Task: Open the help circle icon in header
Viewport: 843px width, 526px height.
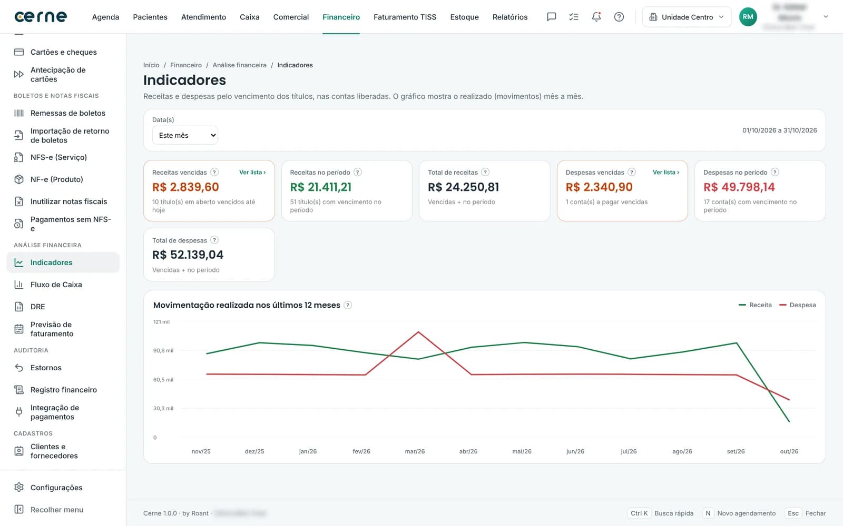Action: [619, 17]
